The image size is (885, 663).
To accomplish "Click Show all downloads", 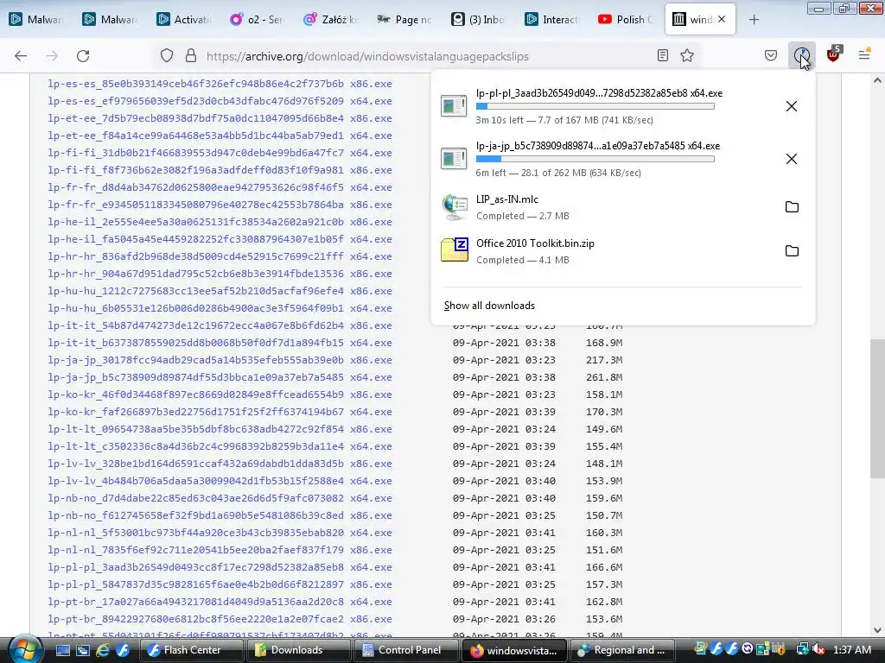I will [x=489, y=306].
